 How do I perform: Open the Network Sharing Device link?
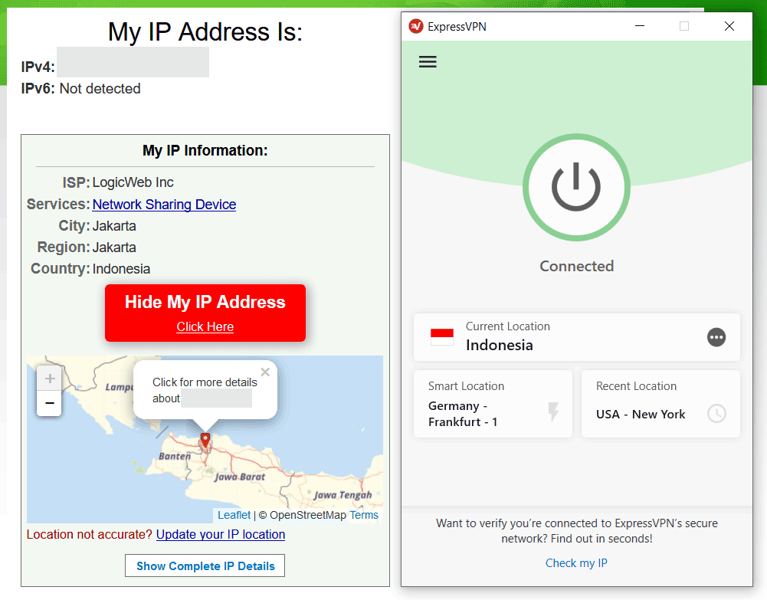coord(164,205)
